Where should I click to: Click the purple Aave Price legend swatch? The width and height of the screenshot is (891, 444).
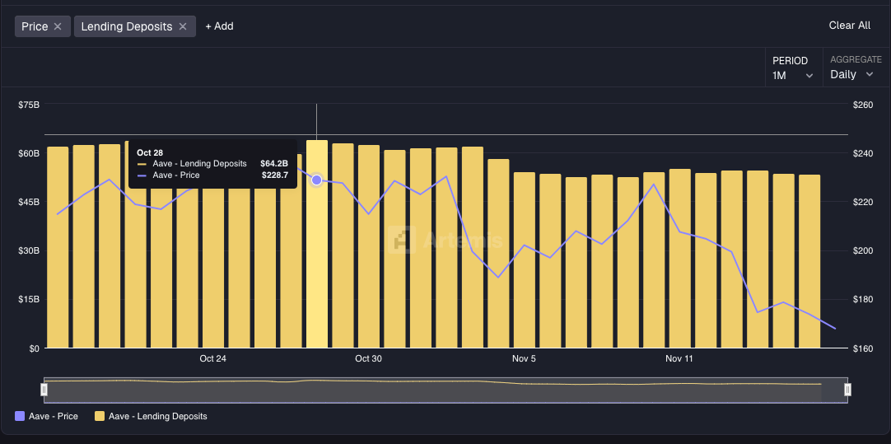pos(21,417)
